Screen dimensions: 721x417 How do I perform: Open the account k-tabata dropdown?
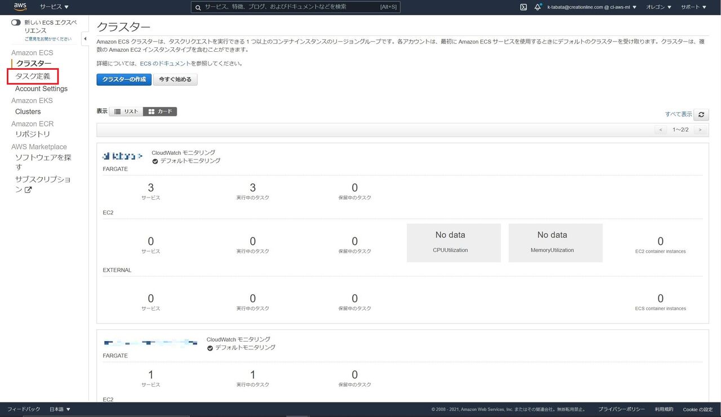point(592,7)
